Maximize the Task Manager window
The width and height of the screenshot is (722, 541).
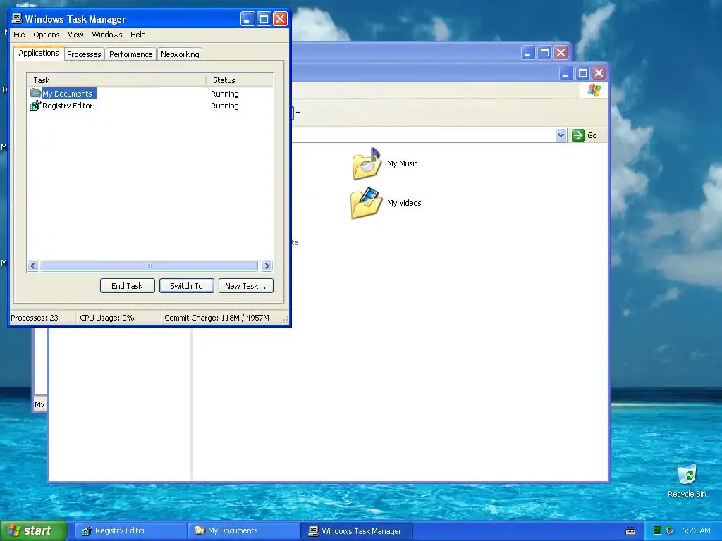pos(264,19)
